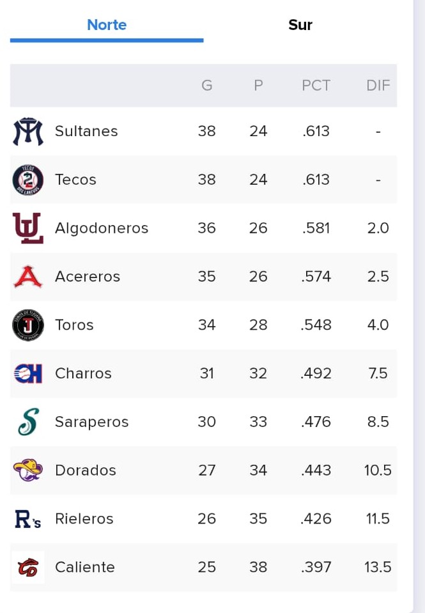Click the red Acereros A logo
The image size is (425, 613).
click(x=27, y=276)
